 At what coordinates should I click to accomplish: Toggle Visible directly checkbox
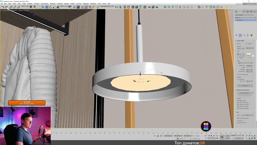coord(238,101)
